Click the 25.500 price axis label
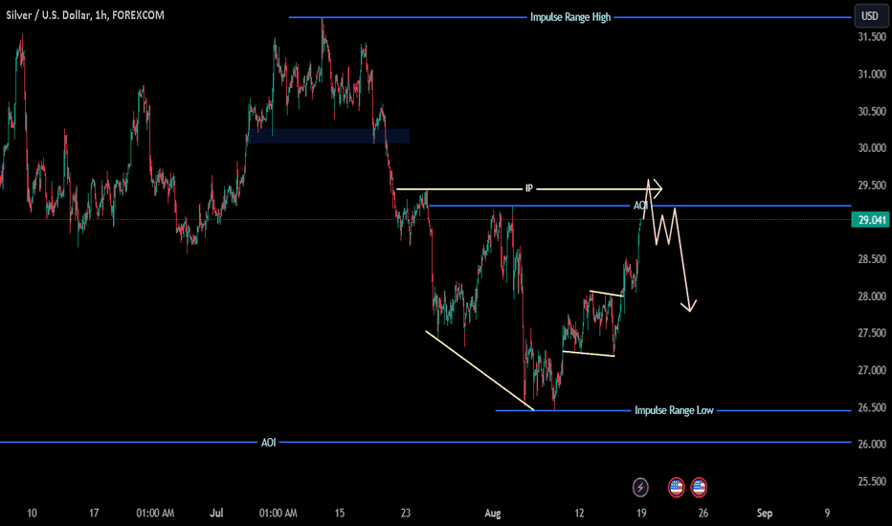The image size is (892, 526). tap(871, 482)
